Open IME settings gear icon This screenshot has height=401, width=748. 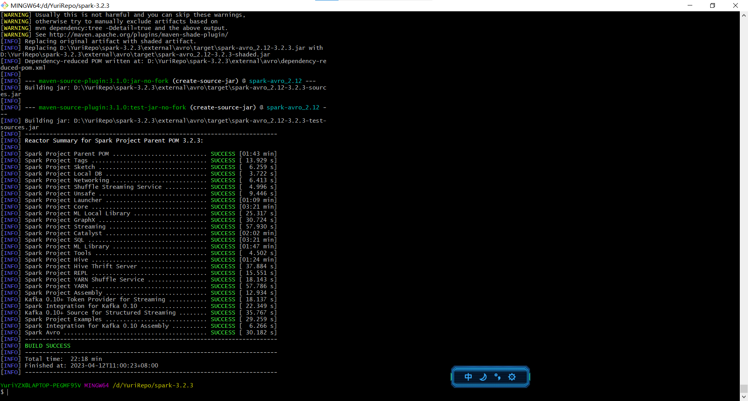click(x=512, y=377)
